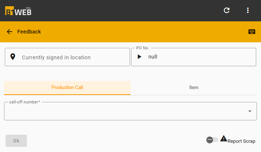Screen dimensions: 261x152
Task: Confirm with the Ok button
Action: click(x=16, y=141)
